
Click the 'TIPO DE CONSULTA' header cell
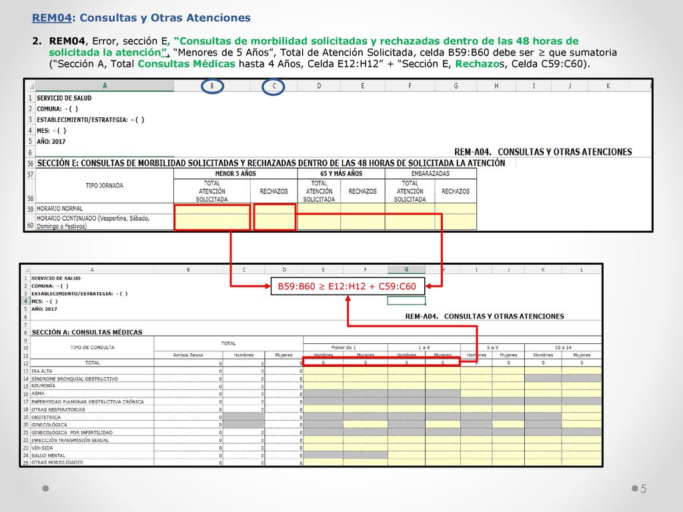coord(92,347)
